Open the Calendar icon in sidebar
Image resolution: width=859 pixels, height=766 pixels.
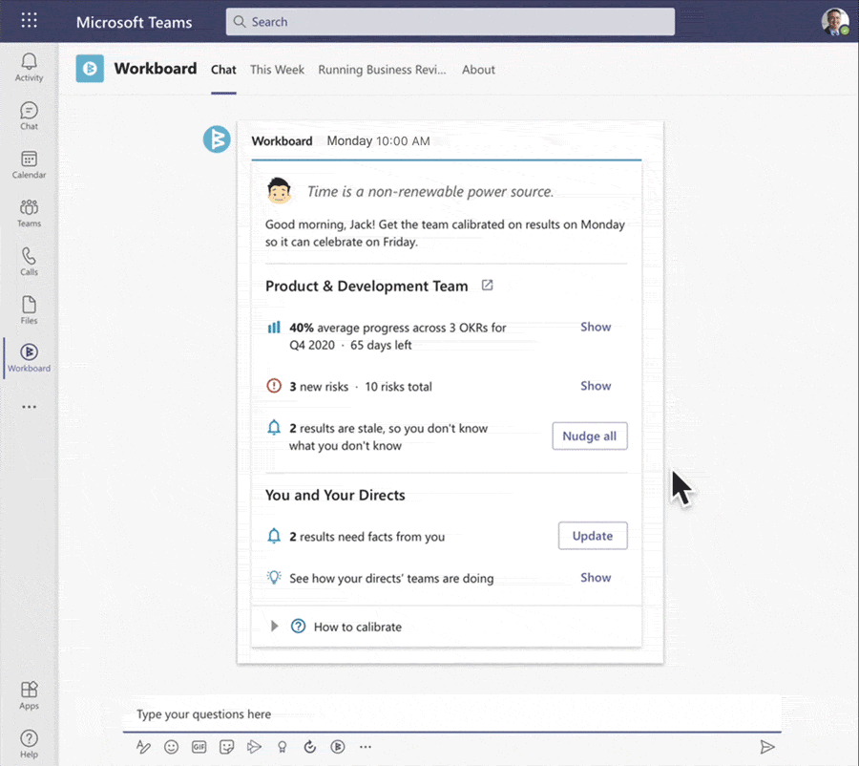click(x=29, y=164)
